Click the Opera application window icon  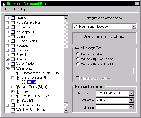click(13, 36)
